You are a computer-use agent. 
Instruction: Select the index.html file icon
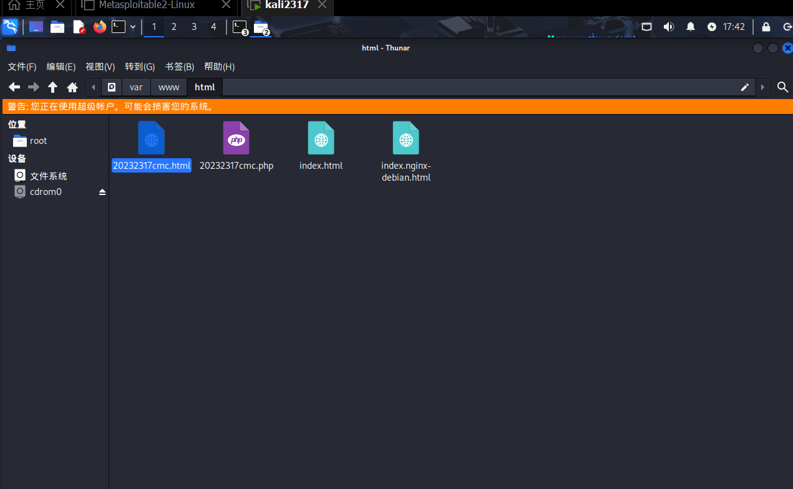[x=321, y=138]
